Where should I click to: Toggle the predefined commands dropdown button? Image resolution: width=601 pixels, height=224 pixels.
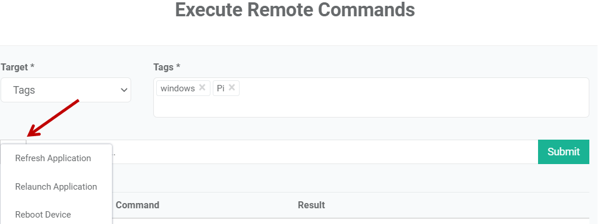point(13,142)
